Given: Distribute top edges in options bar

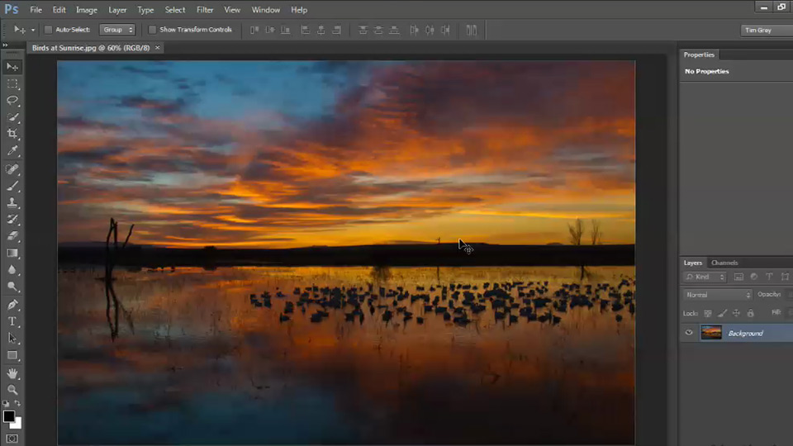Looking at the screenshot, I should (363, 30).
